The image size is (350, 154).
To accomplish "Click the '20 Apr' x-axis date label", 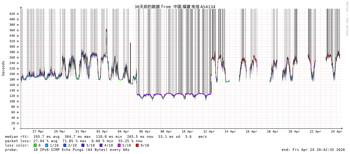I will [294, 132].
